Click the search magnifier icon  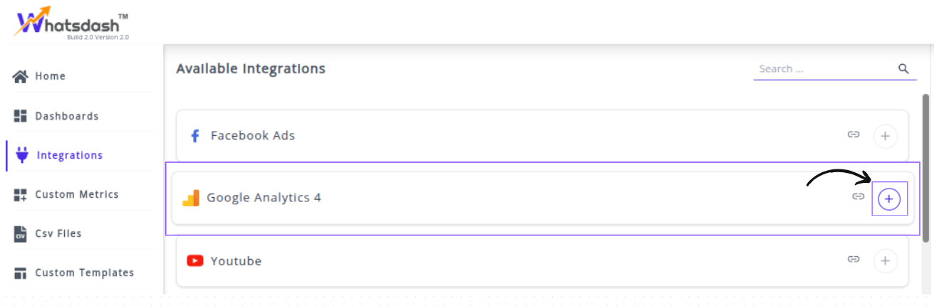pos(903,69)
